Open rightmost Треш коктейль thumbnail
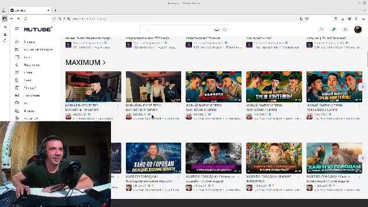 click(334, 87)
